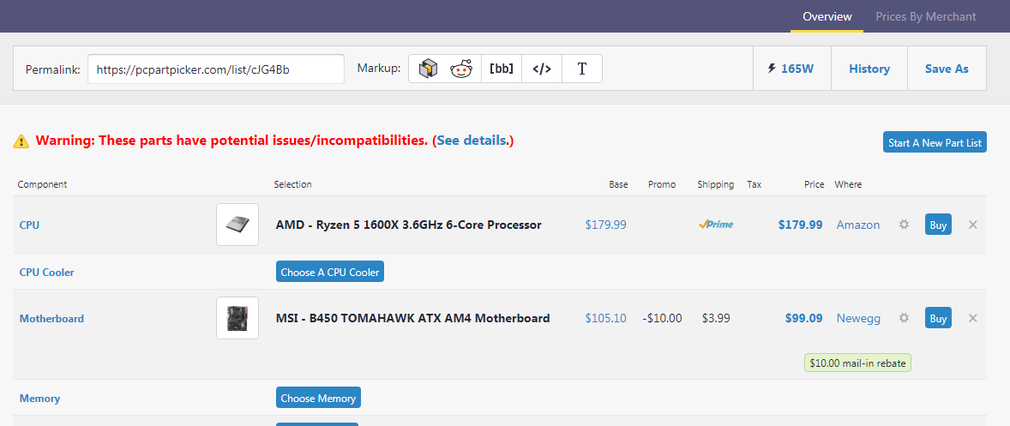Click Save As for this list
The width and height of the screenshot is (1010, 426).
(947, 69)
